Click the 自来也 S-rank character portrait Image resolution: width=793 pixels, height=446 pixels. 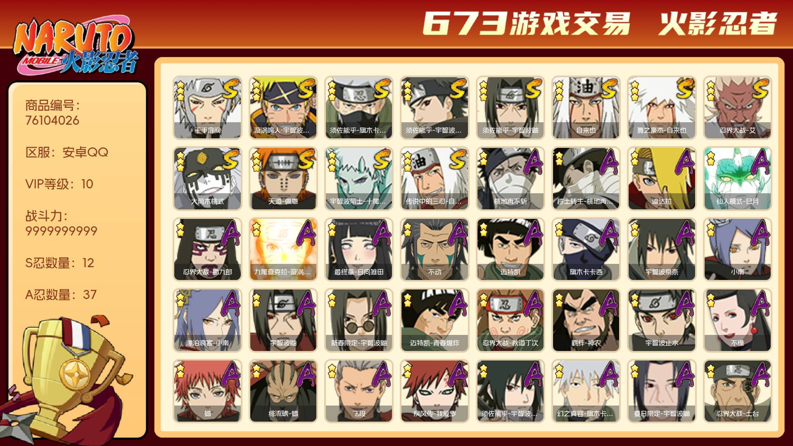(586, 107)
